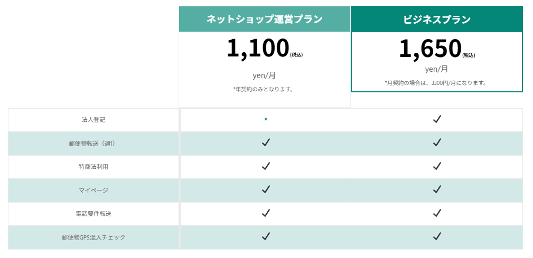Click the 郵便物転送 checkmark in ネットショップ運営プラン column
Screen dimensions: 533x258
pos(266,142)
